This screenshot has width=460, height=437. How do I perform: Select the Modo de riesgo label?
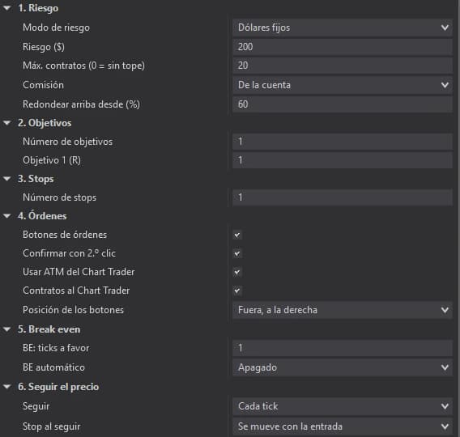[x=56, y=28]
